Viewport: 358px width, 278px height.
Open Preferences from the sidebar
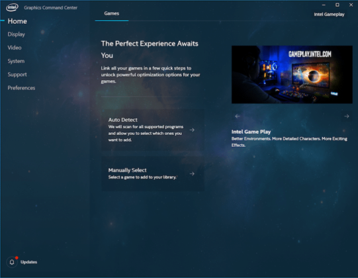pyautogui.click(x=21, y=88)
